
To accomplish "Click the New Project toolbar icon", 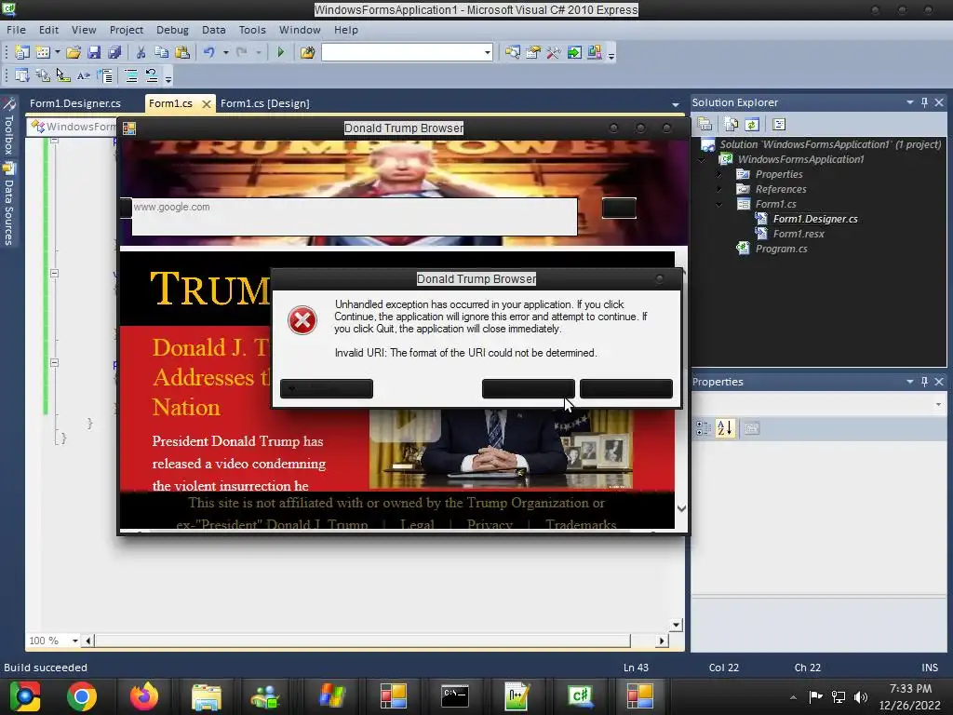I will click(x=22, y=53).
